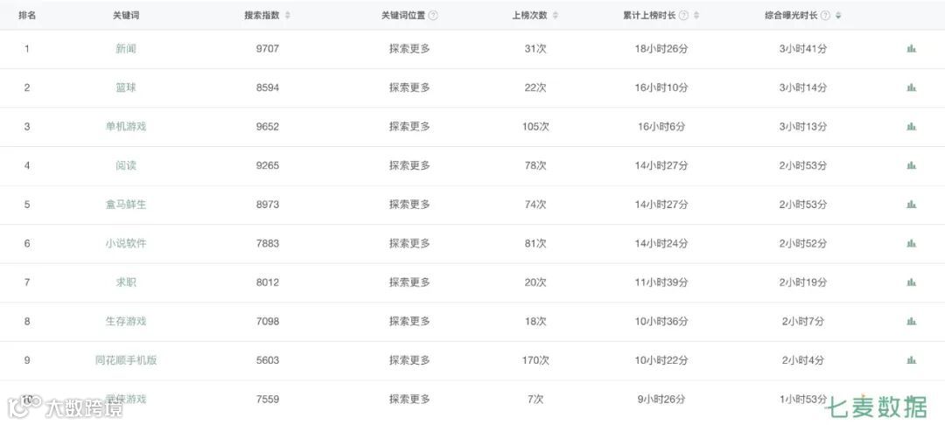Select search index value 9265

click(268, 165)
